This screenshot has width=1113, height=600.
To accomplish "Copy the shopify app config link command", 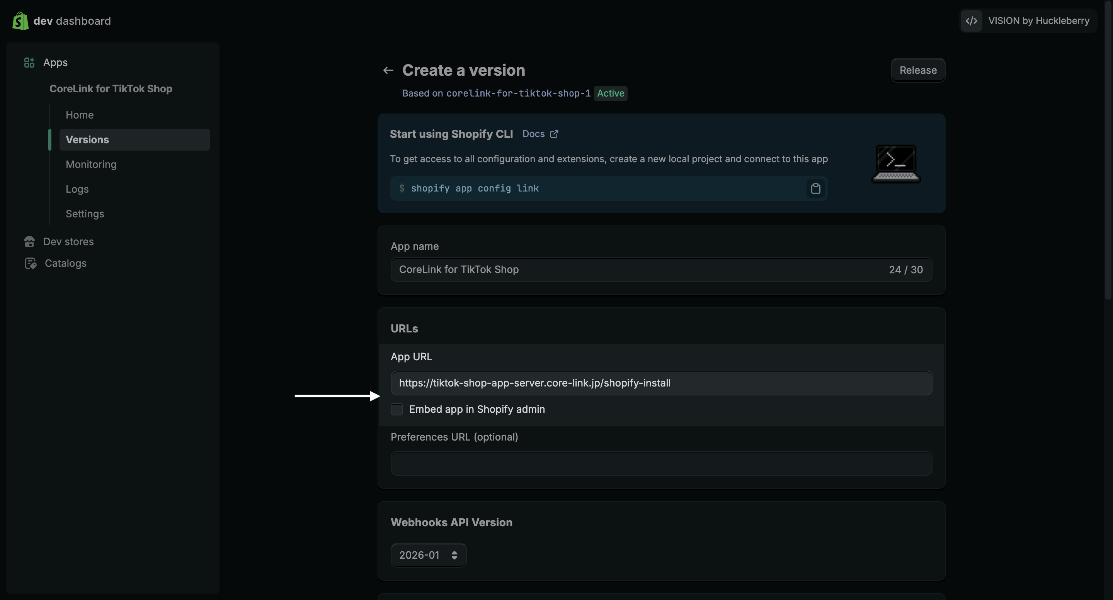I will (815, 189).
